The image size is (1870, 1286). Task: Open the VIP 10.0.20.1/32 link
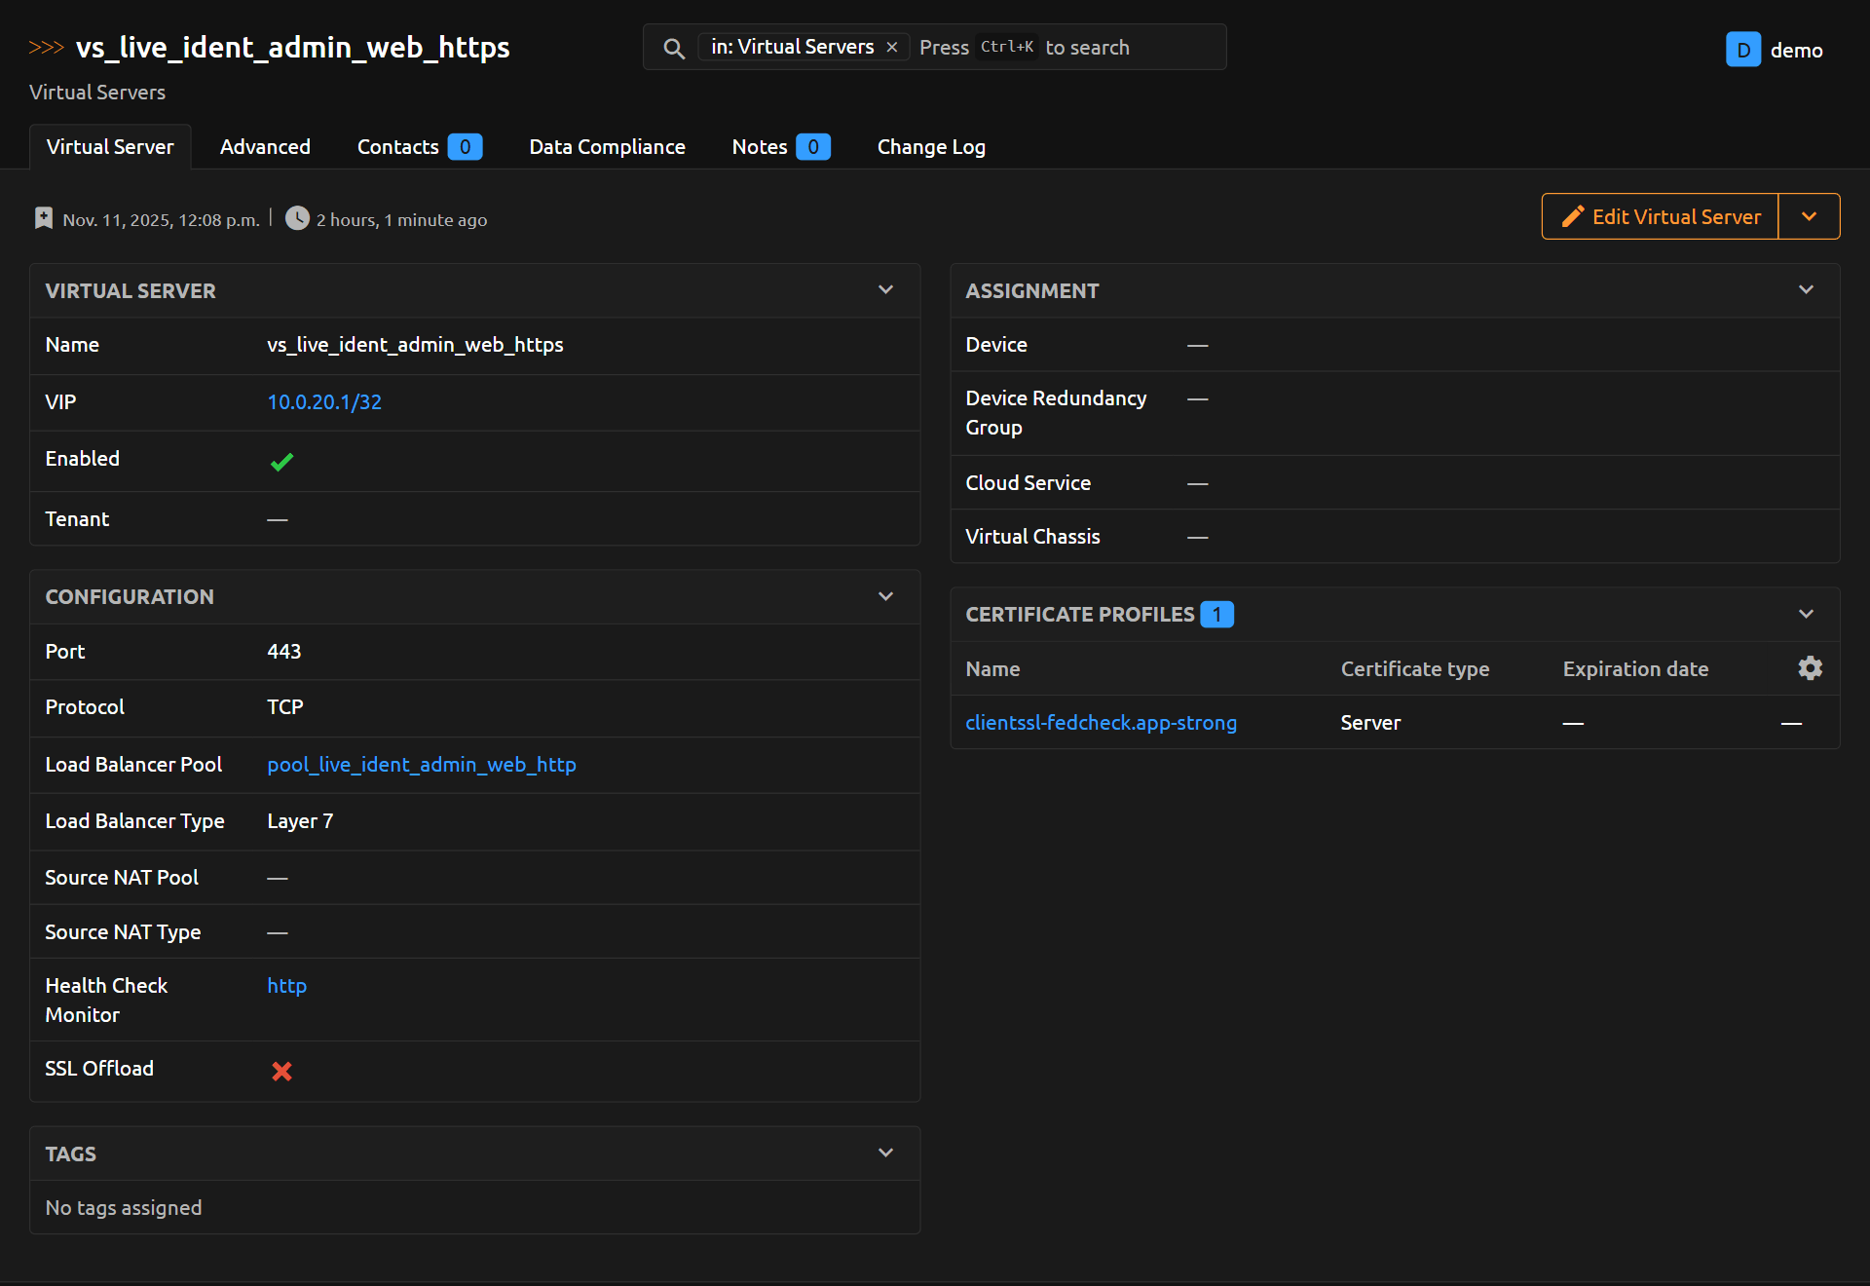[x=324, y=402]
